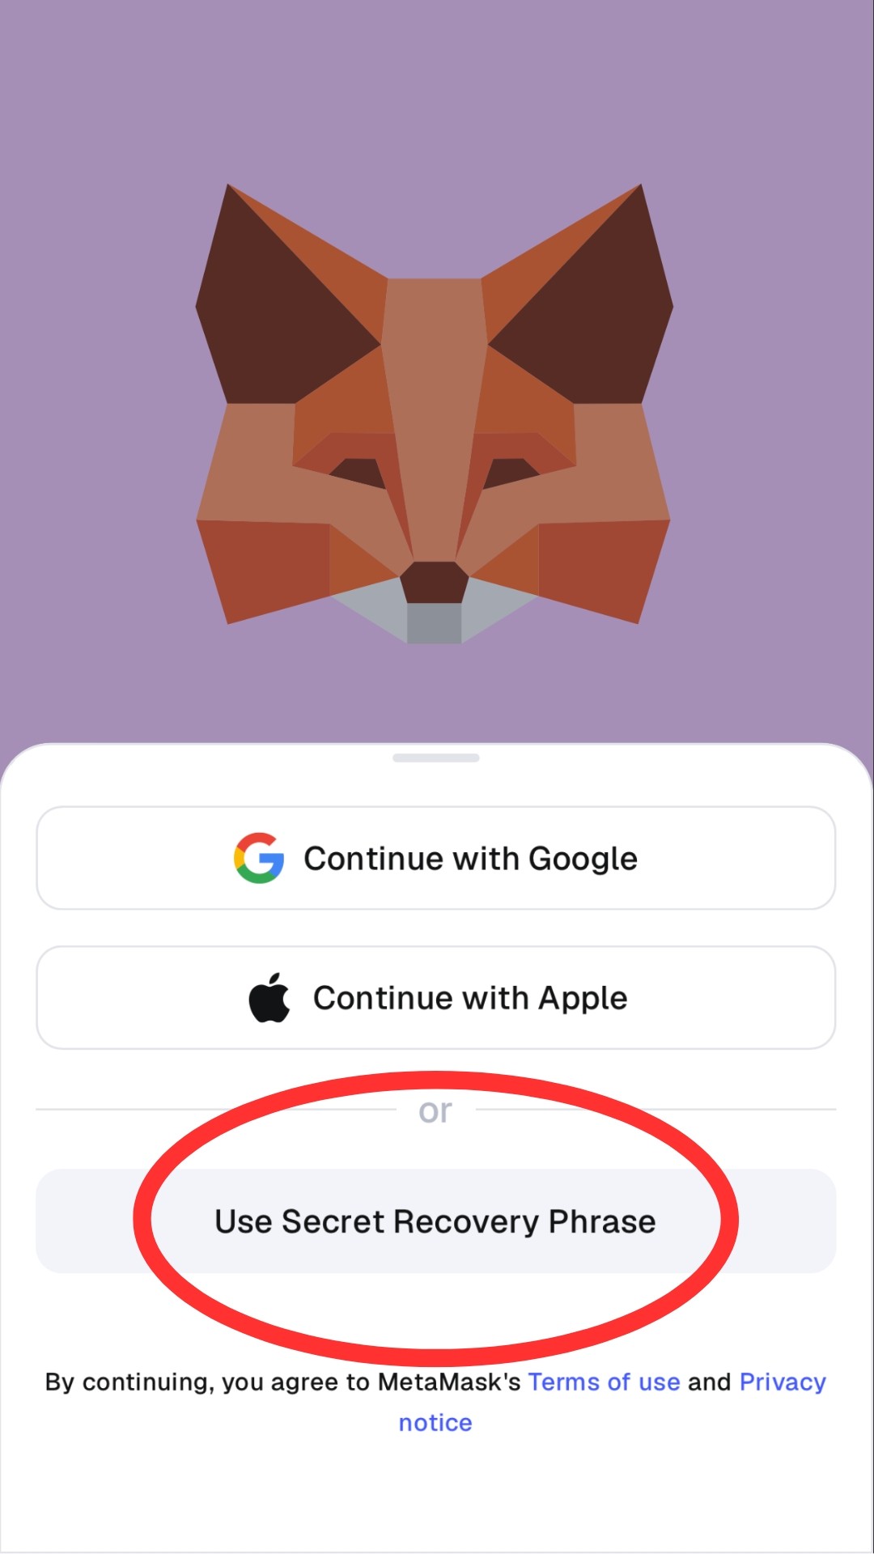Tap the purple background above the fox

pyautogui.click(x=437, y=89)
